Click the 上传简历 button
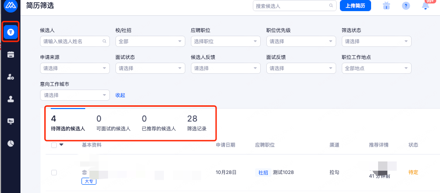 (x=356, y=6)
